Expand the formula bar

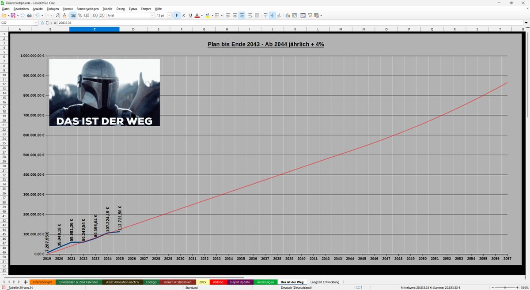[x=526, y=23]
